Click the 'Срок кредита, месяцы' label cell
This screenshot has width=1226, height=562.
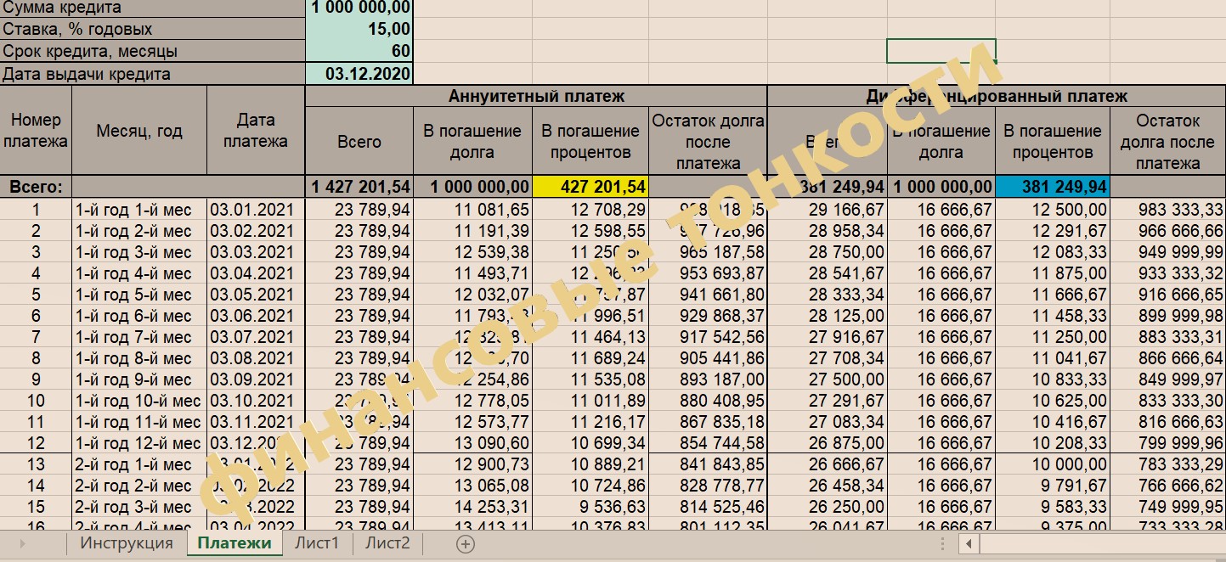tap(153, 51)
